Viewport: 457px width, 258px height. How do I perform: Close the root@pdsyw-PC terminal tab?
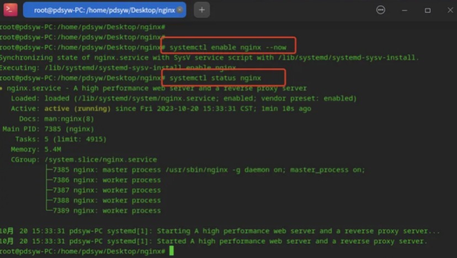(x=180, y=10)
